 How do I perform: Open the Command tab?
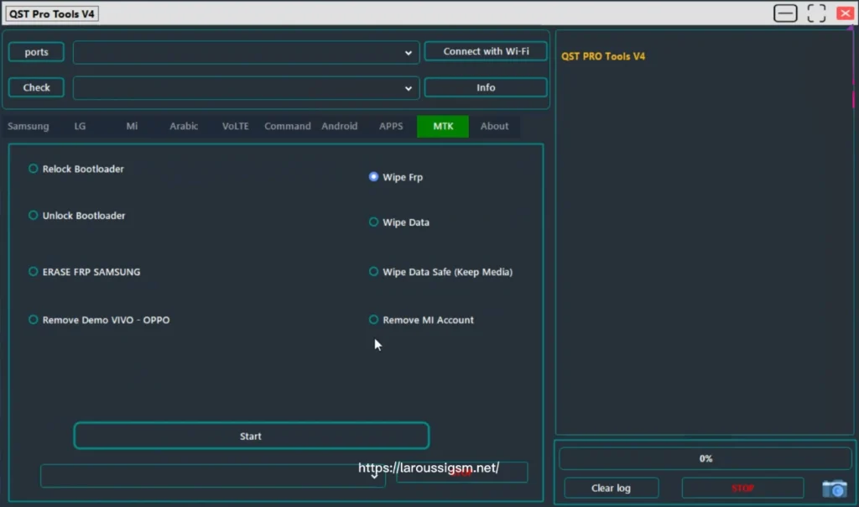[287, 126]
